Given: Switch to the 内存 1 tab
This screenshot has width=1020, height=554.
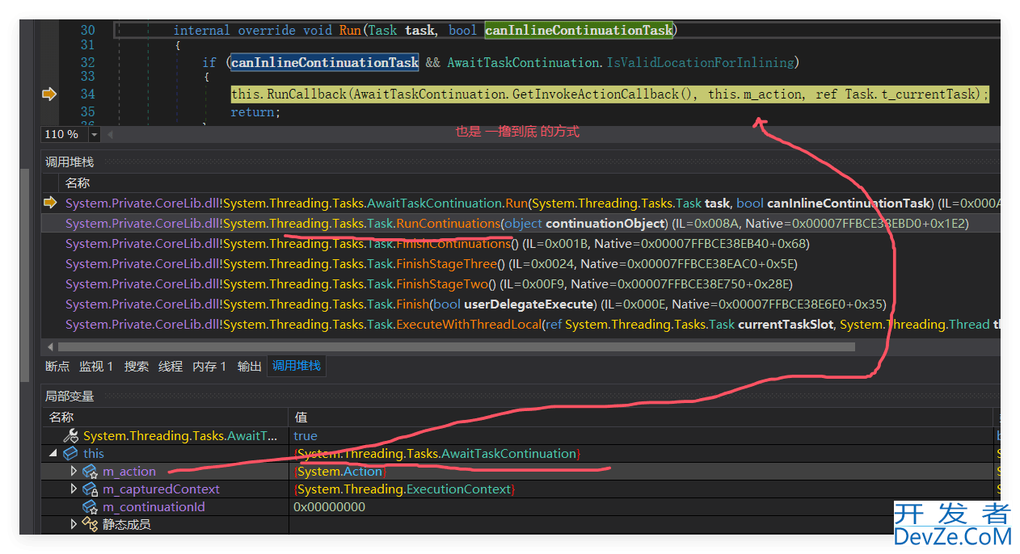Looking at the screenshot, I should coord(209,367).
